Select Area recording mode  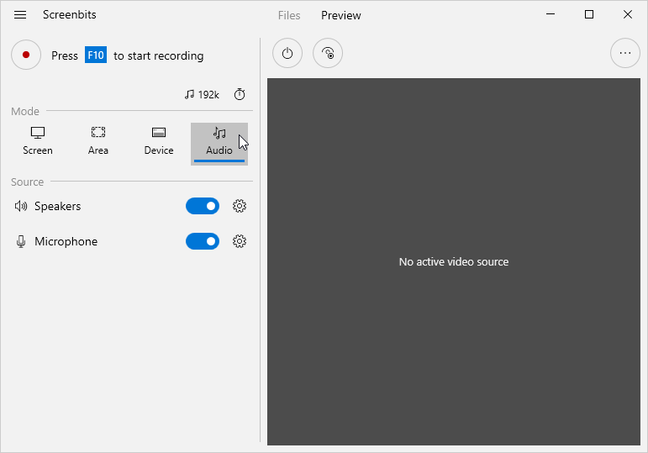(98, 141)
